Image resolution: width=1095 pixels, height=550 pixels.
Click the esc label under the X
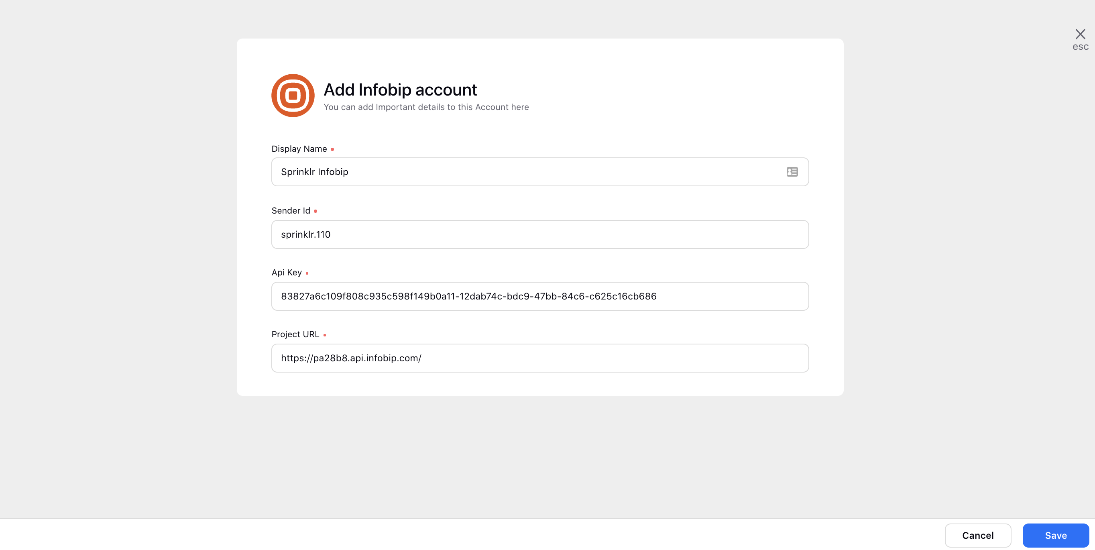pyautogui.click(x=1080, y=47)
